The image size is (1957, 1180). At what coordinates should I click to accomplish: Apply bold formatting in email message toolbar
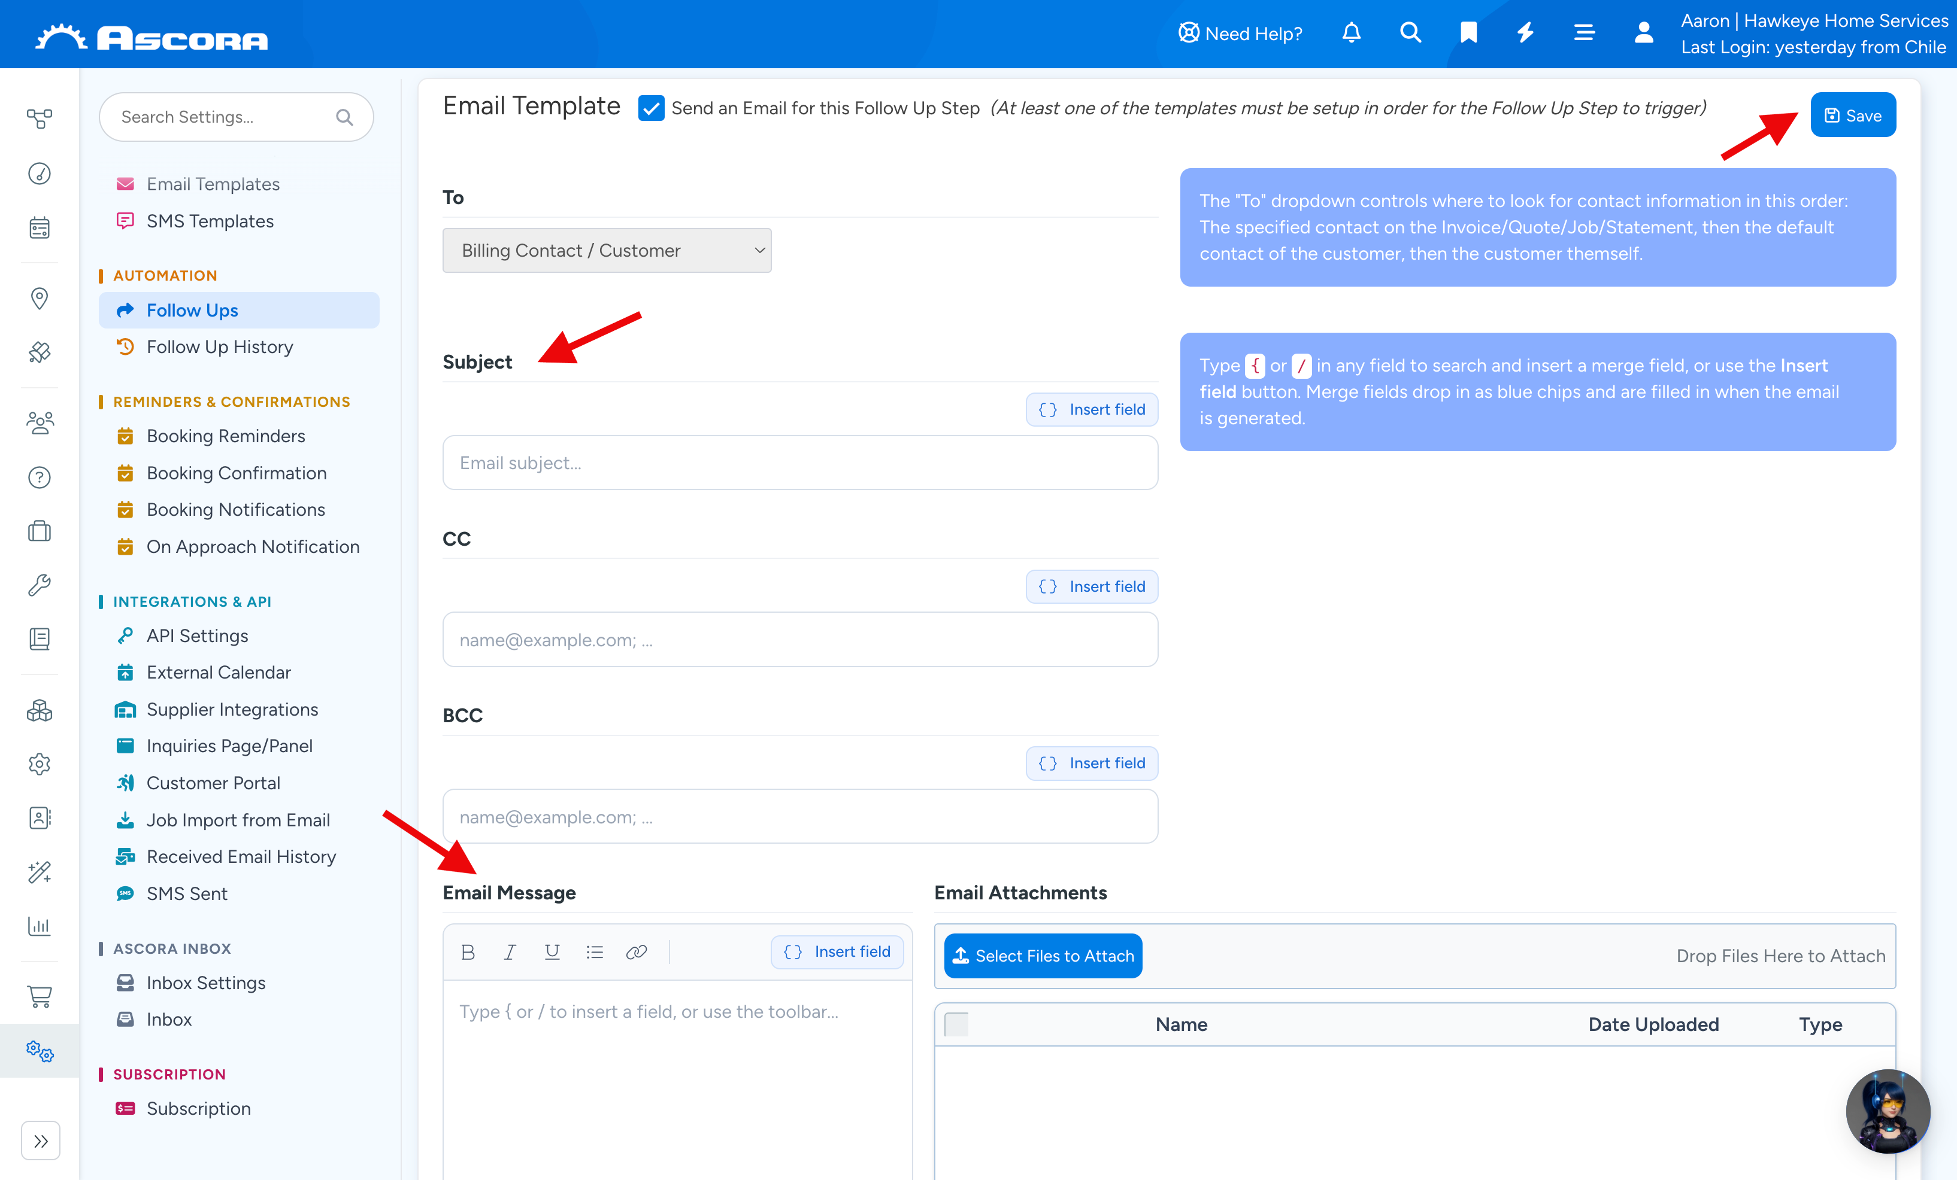468,952
